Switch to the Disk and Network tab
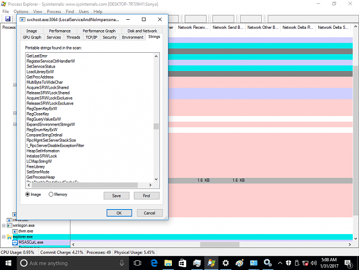This screenshot has height=270, width=359. [x=142, y=31]
